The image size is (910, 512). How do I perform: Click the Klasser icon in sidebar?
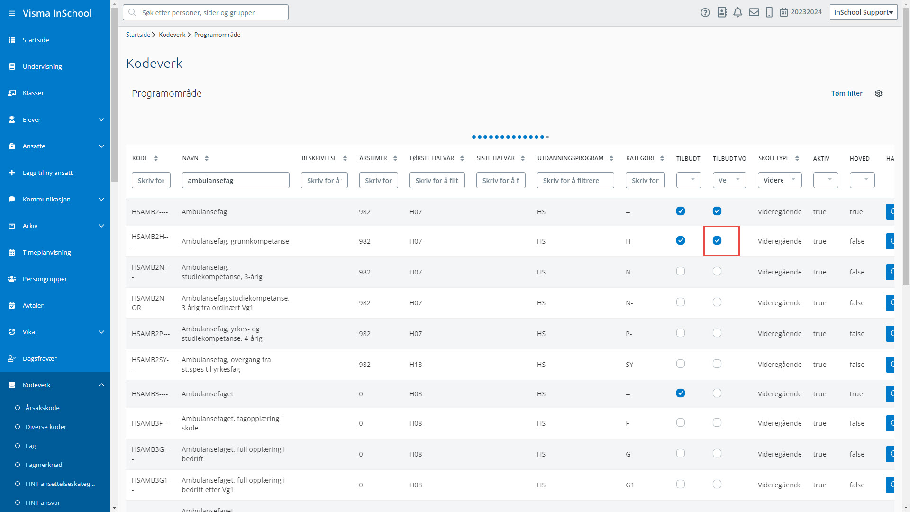(x=12, y=93)
